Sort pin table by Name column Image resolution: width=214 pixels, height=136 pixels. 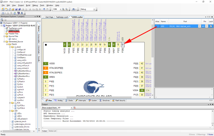pyautogui.click(x=164, y=22)
